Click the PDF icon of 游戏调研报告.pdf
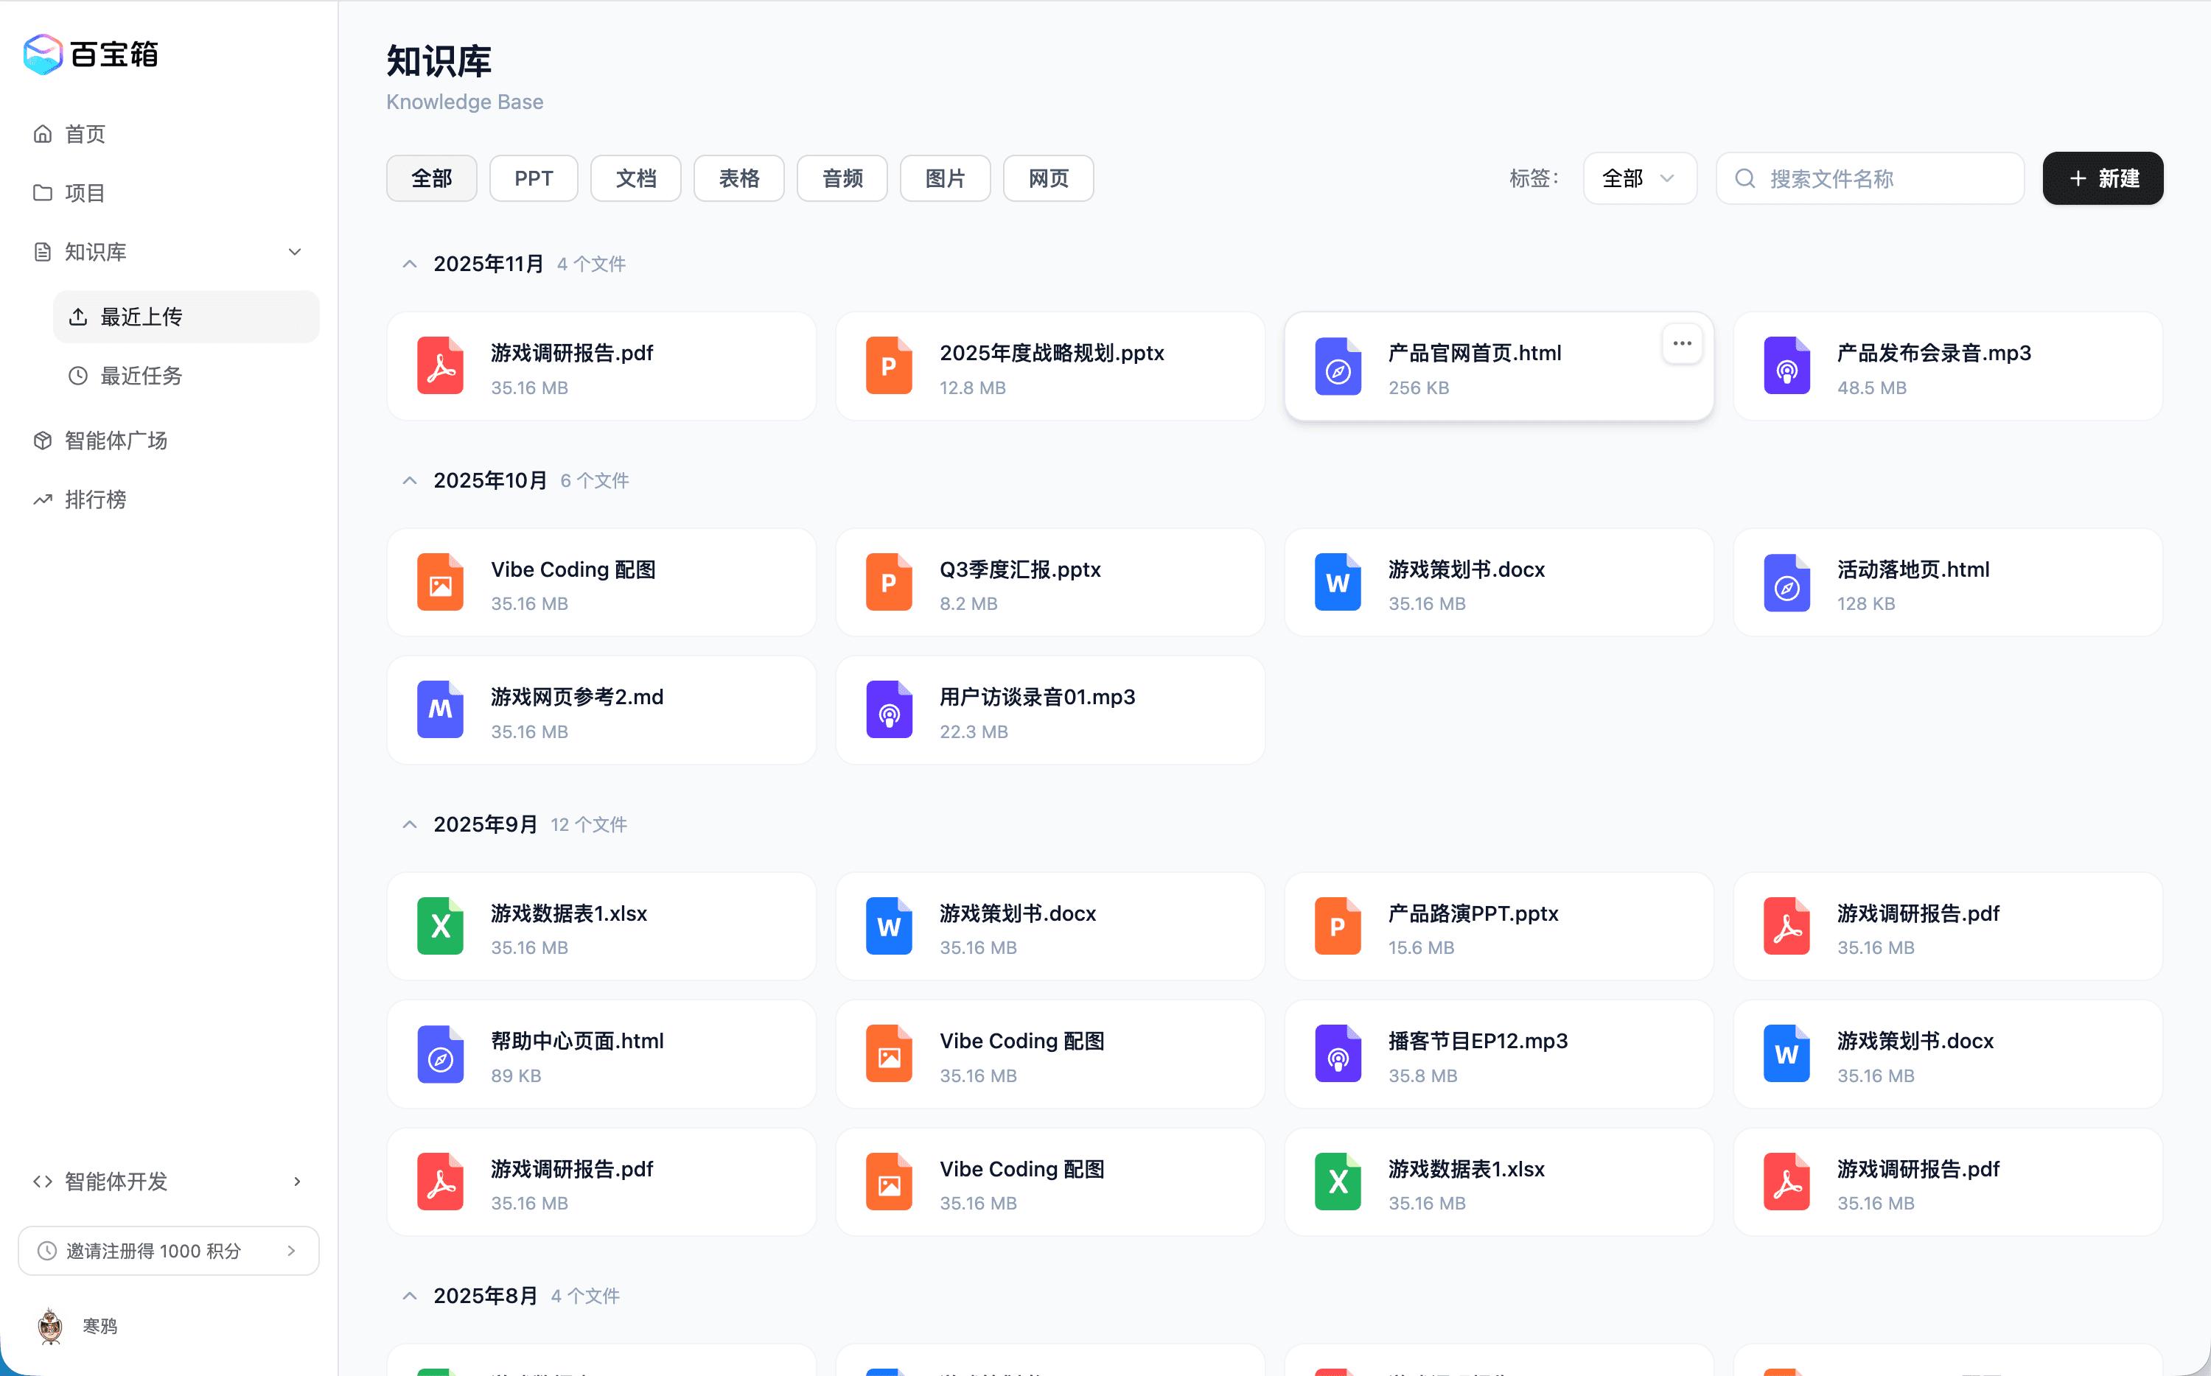 point(440,365)
